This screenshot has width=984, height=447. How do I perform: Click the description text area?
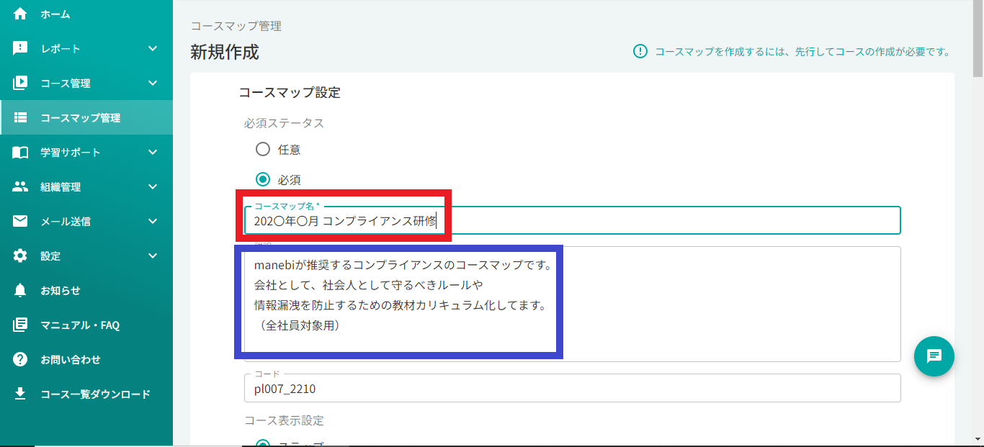point(573,304)
